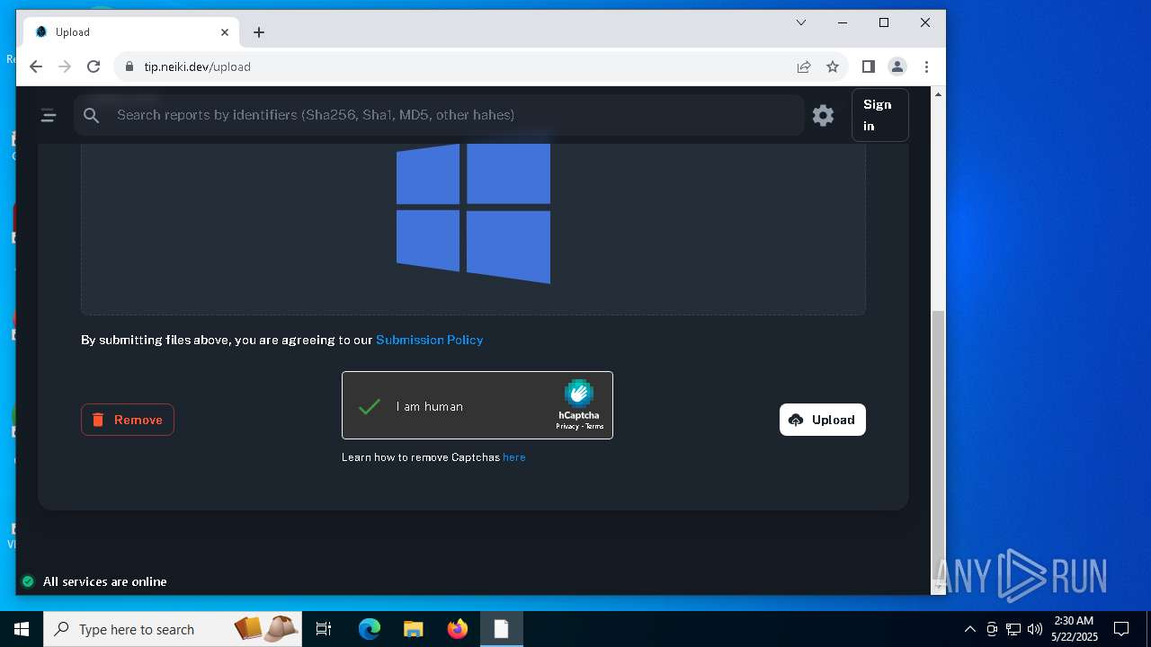
Task: Click the scrollbar up arrow
Action: [939, 93]
